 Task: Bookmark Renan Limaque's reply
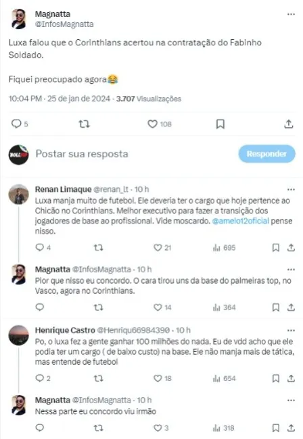click(x=276, y=247)
